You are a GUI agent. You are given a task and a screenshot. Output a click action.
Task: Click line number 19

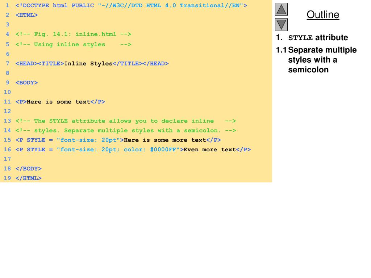[x=7, y=178]
